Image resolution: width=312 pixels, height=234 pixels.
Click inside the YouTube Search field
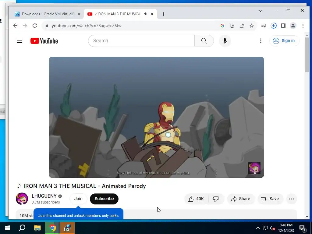pyautogui.click(x=141, y=41)
